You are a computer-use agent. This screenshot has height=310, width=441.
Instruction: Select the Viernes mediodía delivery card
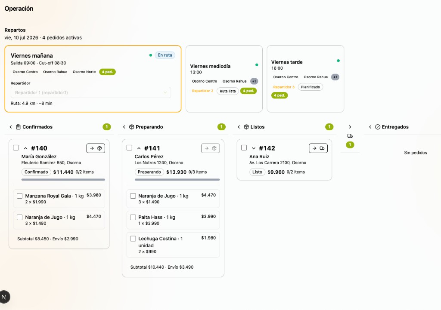(x=224, y=79)
